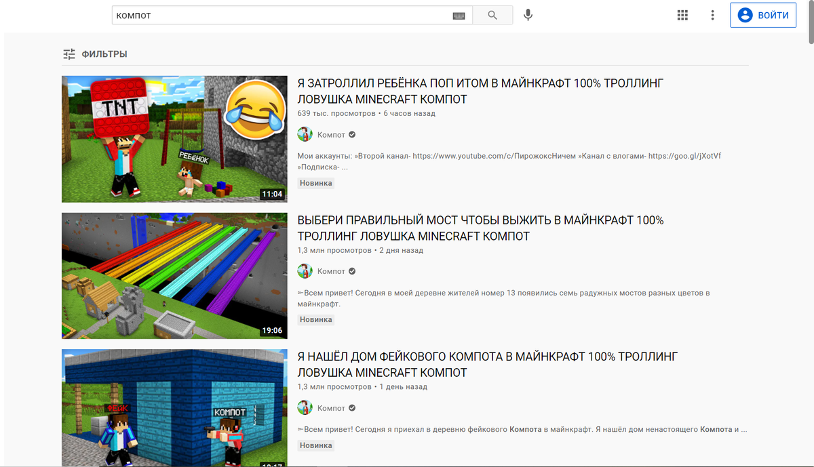Click the magnifier search button

point(492,15)
